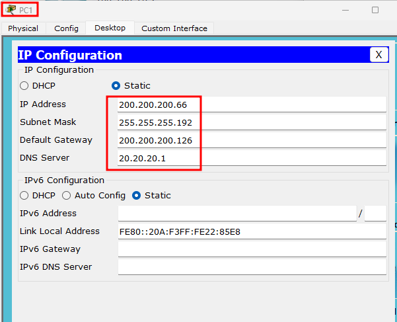Screen dimensions: 397x322
Task: Select the IPv4 Static radio button
Action: click(x=116, y=86)
